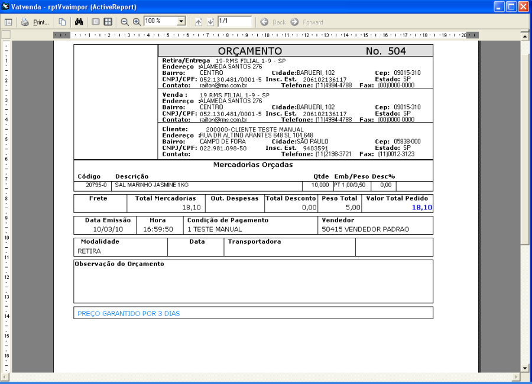
Task: Click the printer icon in the toolbar
Action: [25, 22]
